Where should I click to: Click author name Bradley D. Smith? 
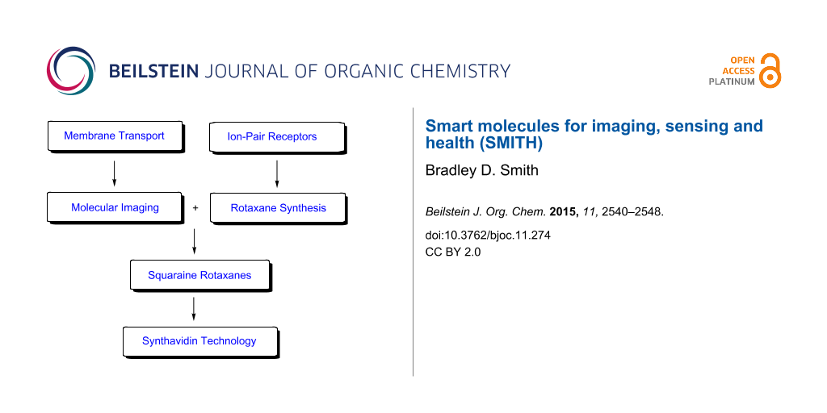pos(470,172)
